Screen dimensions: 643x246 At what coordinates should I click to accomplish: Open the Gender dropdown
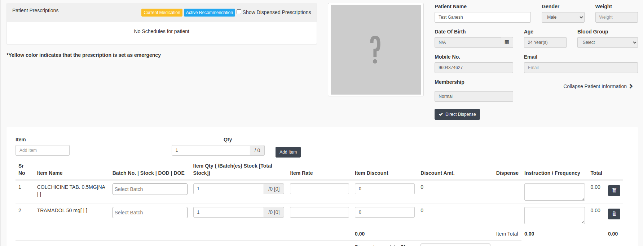[x=563, y=17]
